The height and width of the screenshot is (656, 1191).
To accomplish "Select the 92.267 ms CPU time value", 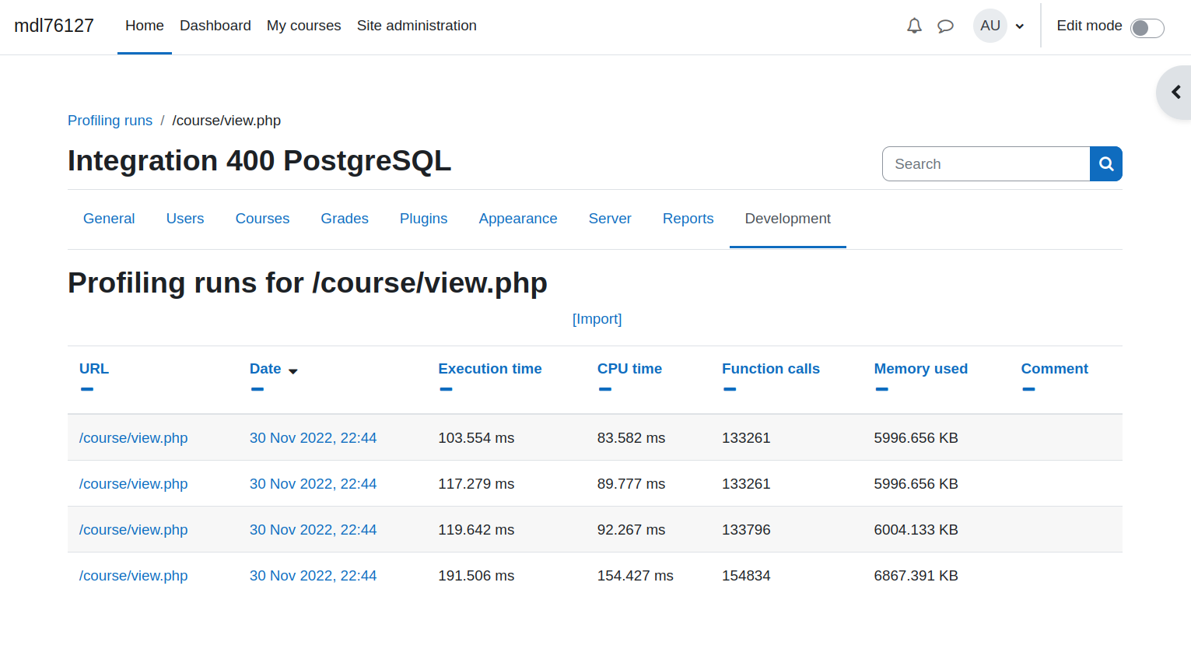I will (631, 530).
